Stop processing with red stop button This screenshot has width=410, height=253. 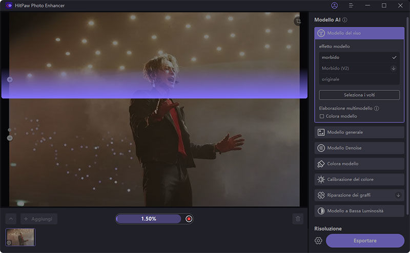pyautogui.click(x=189, y=219)
